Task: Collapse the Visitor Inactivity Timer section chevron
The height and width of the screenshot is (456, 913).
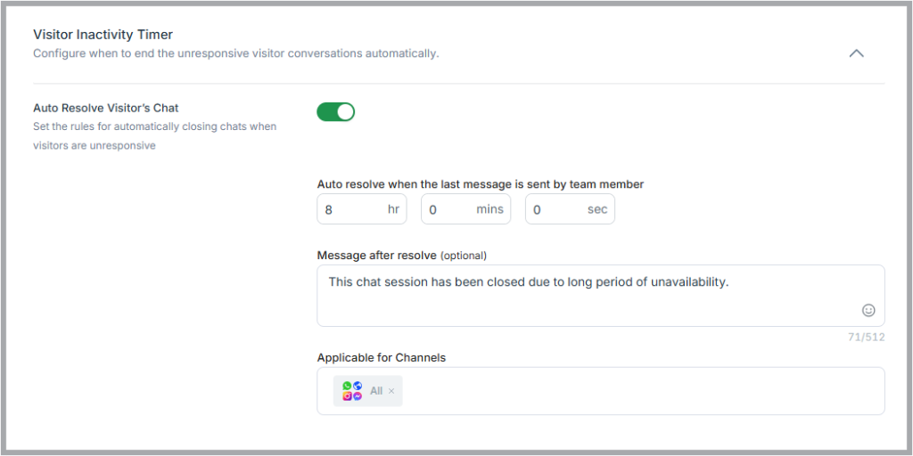Action: pyautogui.click(x=856, y=53)
